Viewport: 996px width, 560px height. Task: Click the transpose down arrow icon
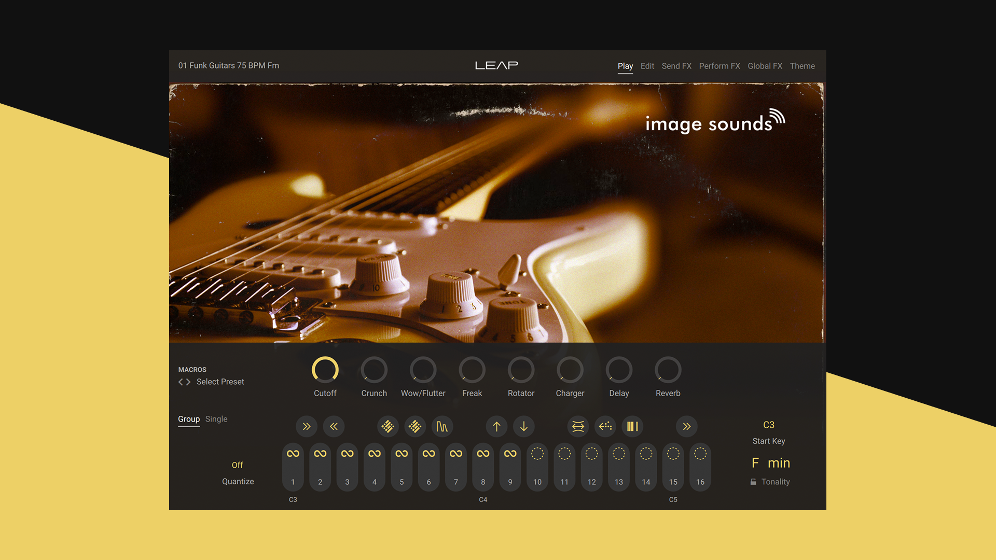pyautogui.click(x=524, y=426)
